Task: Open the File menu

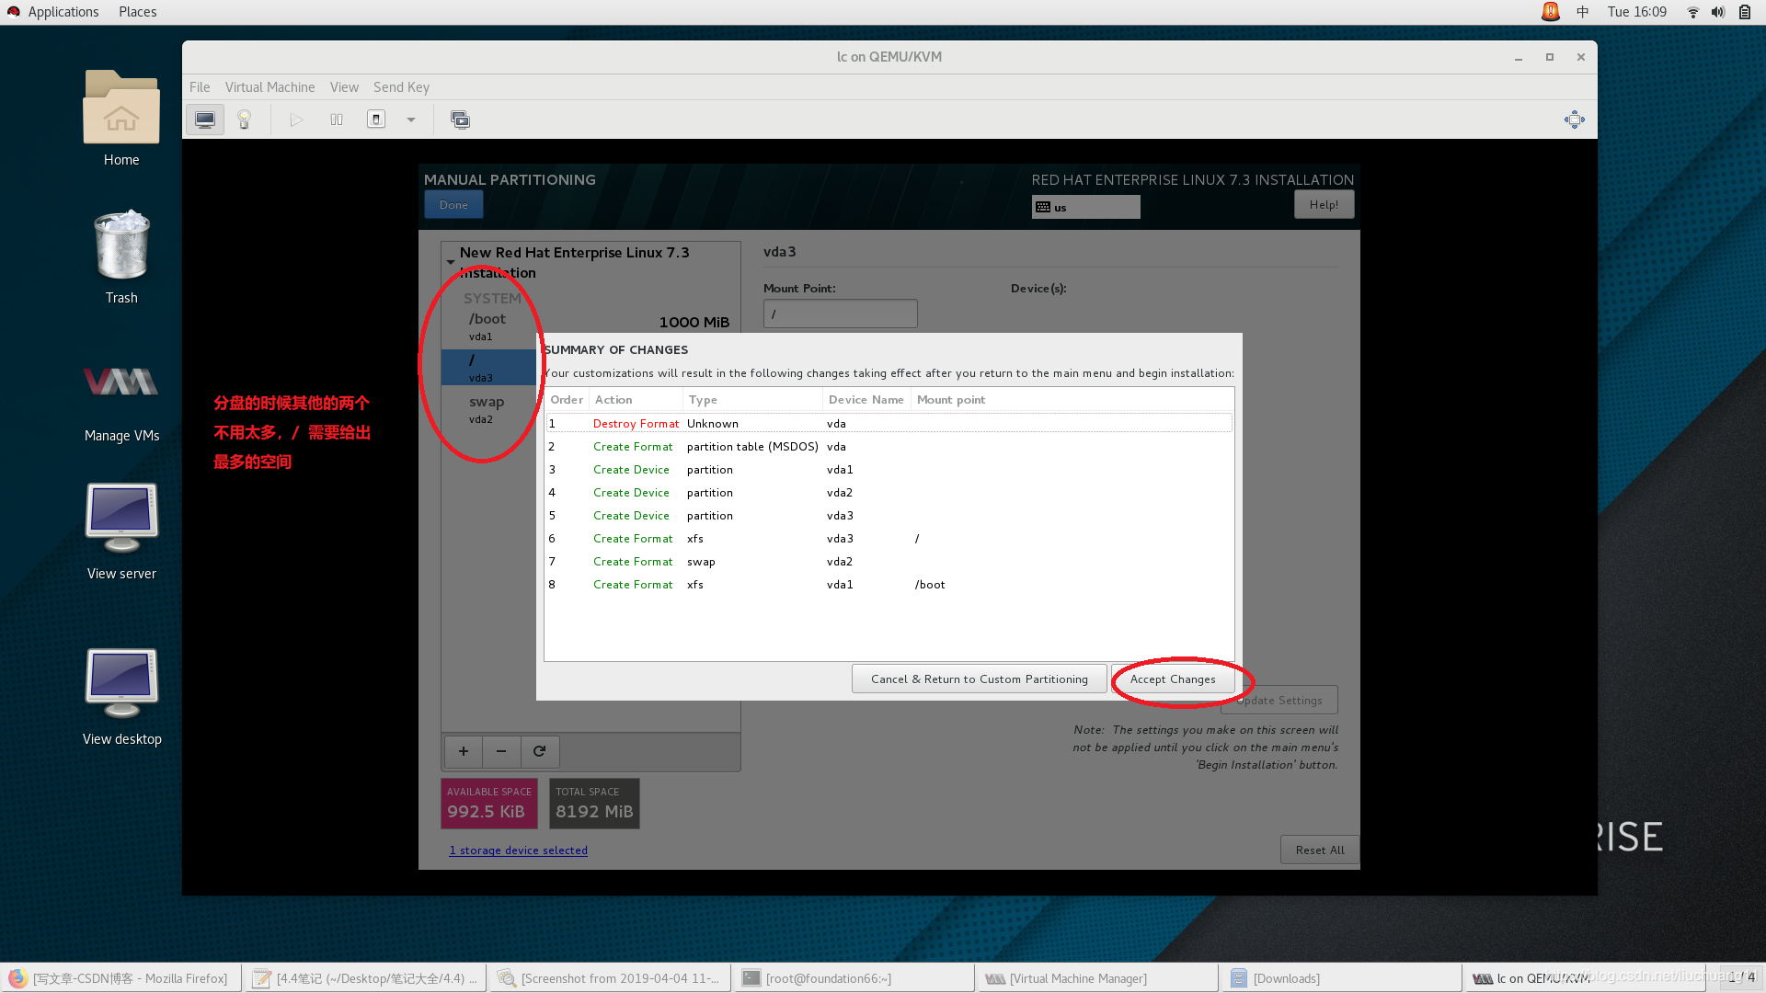Action: [x=200, y=87]
